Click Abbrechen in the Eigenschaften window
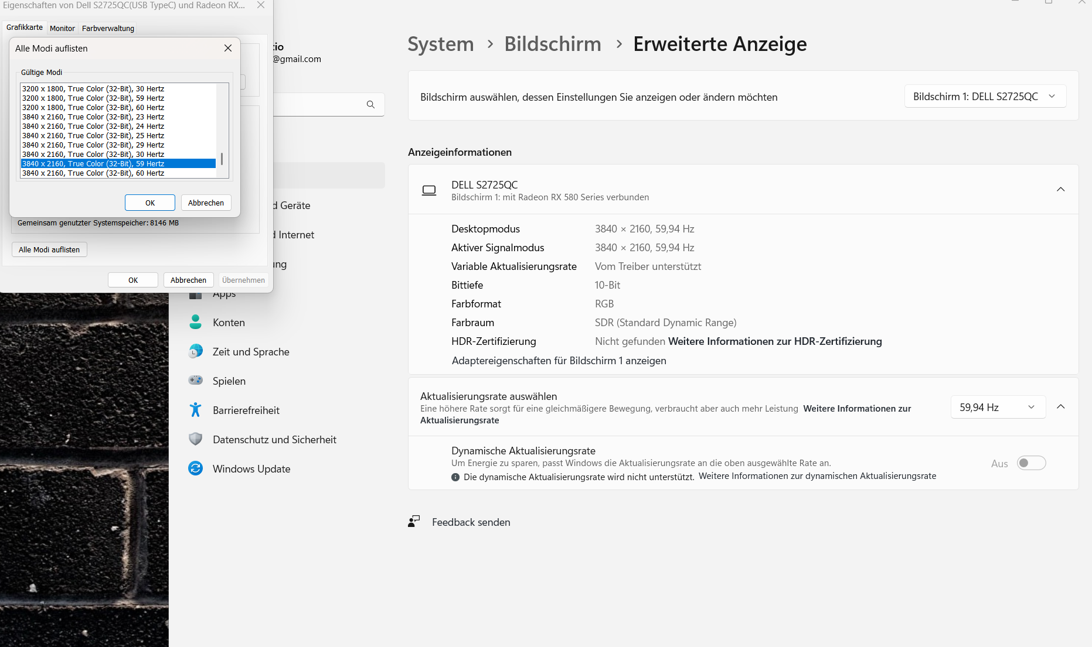 click(188, 280)
